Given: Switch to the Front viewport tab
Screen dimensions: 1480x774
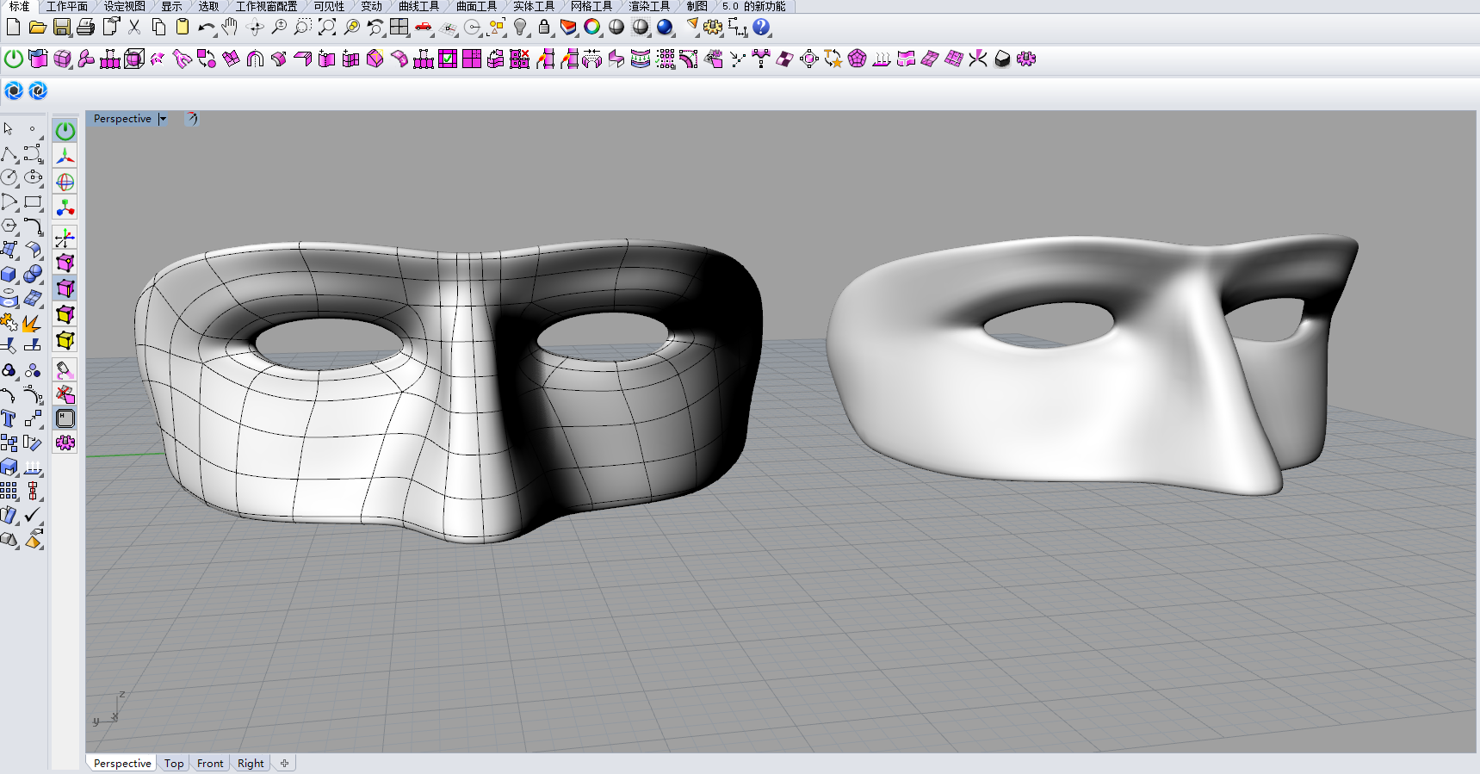Looking at the screenshot, I should pos(210,764).
